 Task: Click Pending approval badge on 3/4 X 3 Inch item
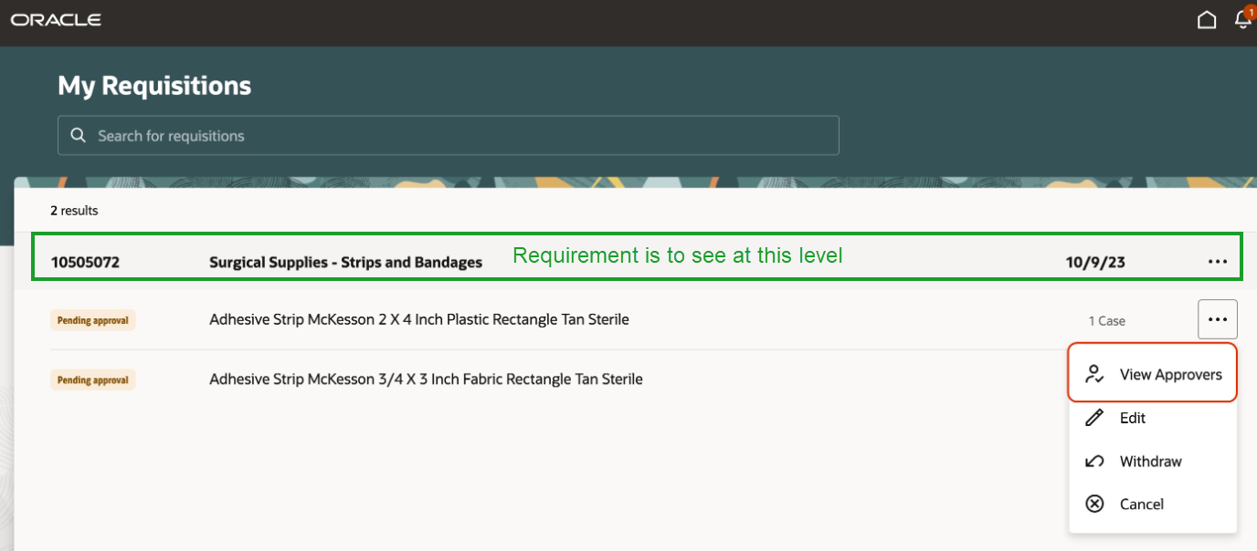(x=92, y=379)
